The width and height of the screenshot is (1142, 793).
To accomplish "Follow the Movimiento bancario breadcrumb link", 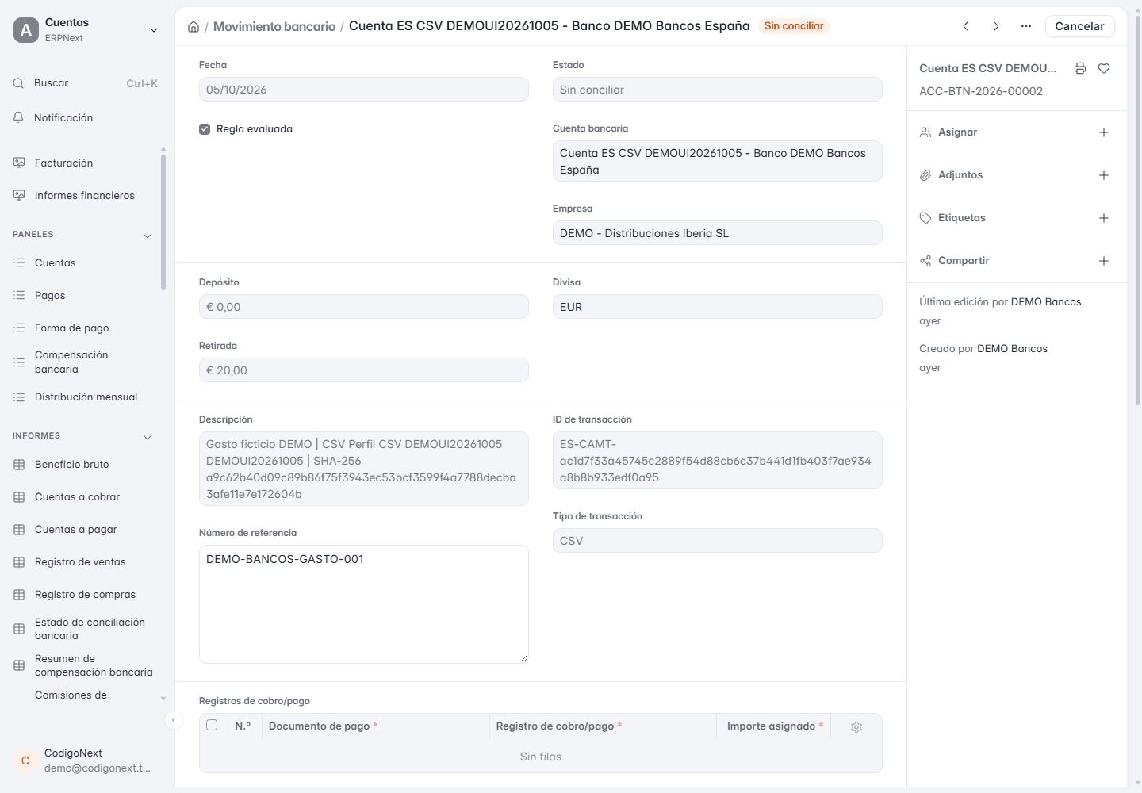I will tap(274, 27).
